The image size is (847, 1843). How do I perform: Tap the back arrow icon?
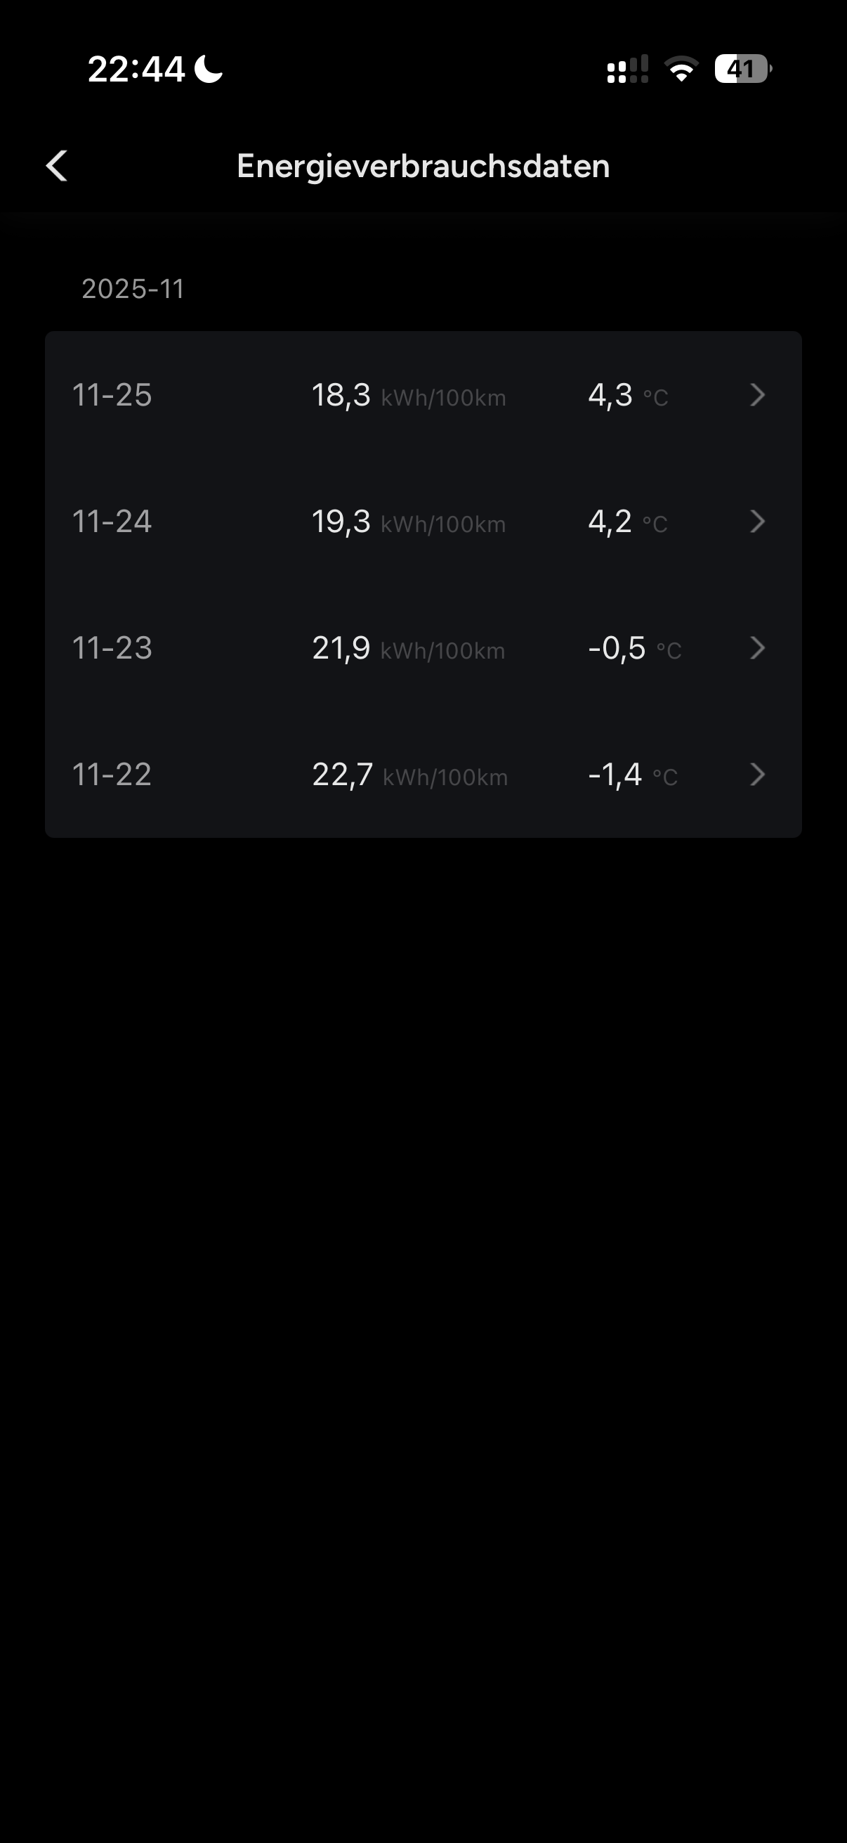pos(57,166)
